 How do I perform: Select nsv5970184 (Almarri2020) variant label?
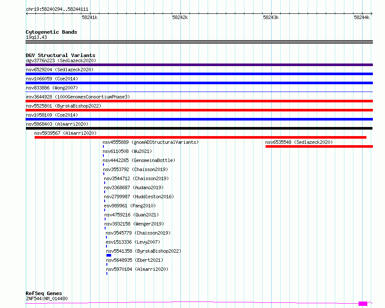137,269
